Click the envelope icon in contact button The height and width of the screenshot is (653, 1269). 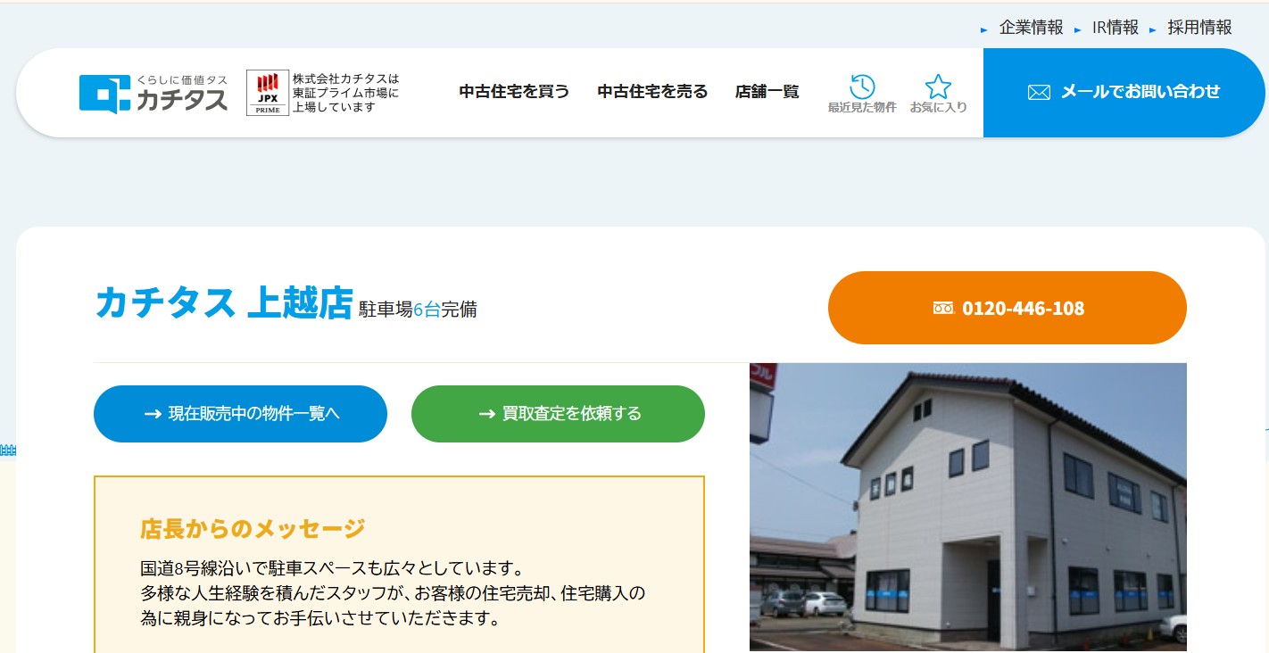(1039, 92)
